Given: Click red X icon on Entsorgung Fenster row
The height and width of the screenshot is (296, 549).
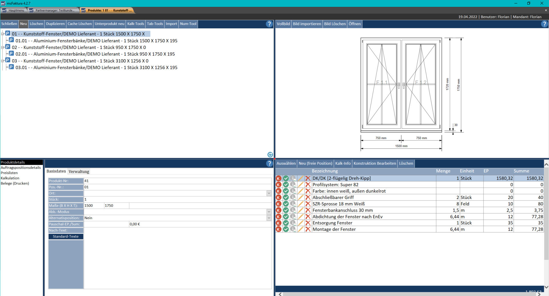Looking at the screenshot, I should [308, 223].
